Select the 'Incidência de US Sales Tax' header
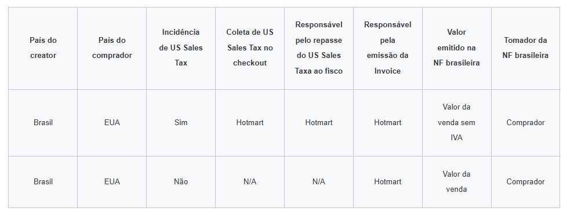Viewport: 567px width, 215px height. 181,48
